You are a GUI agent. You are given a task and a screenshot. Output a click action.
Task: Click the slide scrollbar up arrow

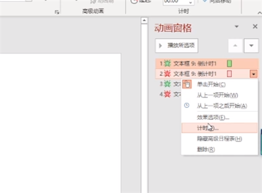tap(144, 20)
